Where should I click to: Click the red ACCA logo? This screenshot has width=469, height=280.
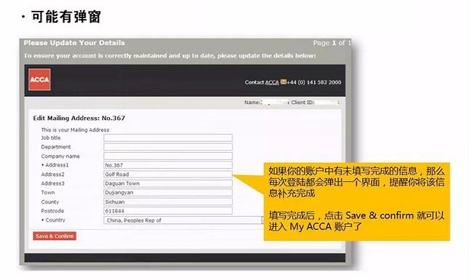39,79
